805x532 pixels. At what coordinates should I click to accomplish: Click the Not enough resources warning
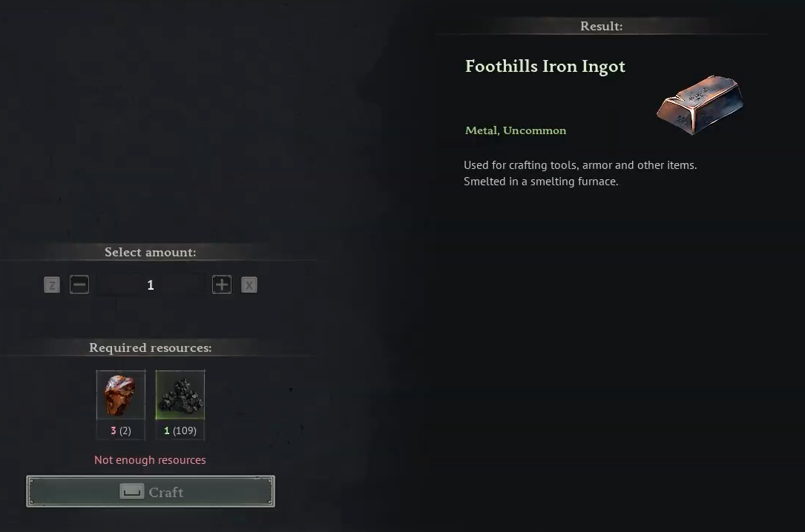pyautogui.click(x=150, y=460)
